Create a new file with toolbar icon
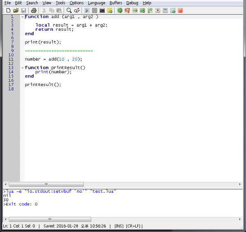 click(8, 11)
